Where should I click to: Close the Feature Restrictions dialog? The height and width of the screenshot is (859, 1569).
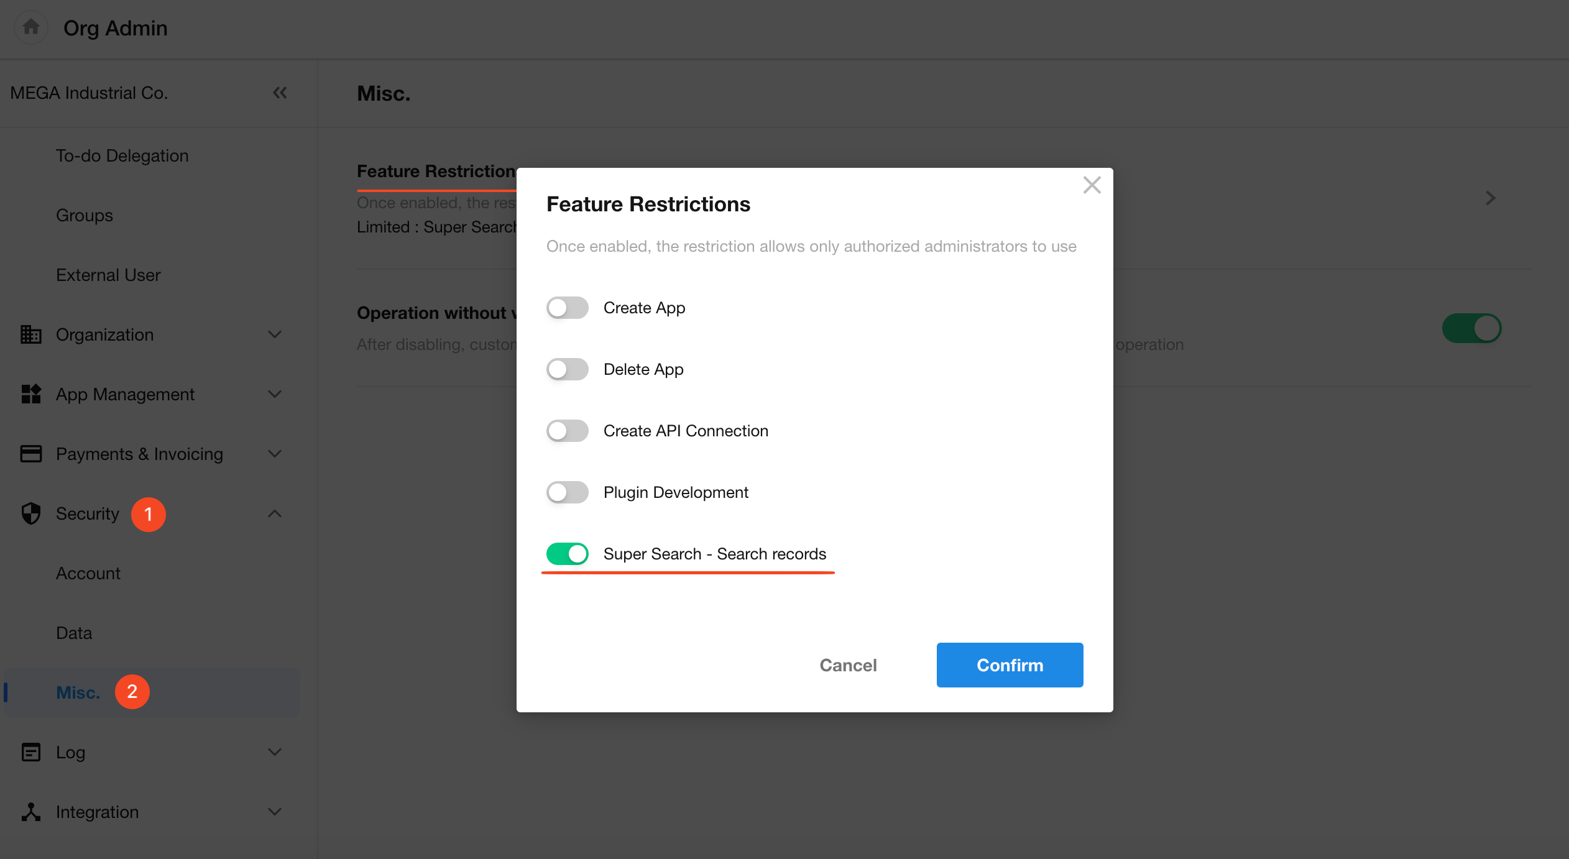tap(1092, 185)
